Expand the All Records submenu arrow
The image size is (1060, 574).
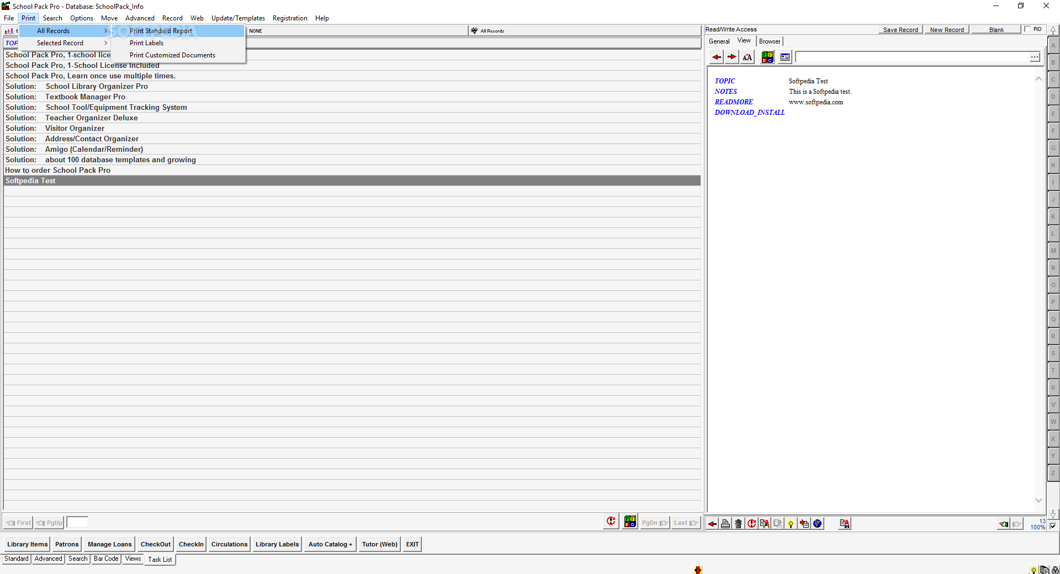coord(105,31)
